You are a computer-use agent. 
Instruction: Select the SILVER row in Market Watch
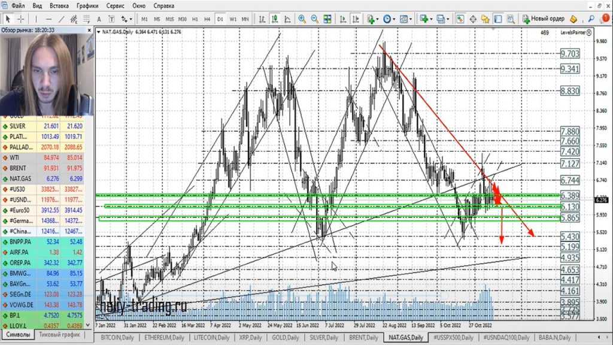[x=24, y=126]
